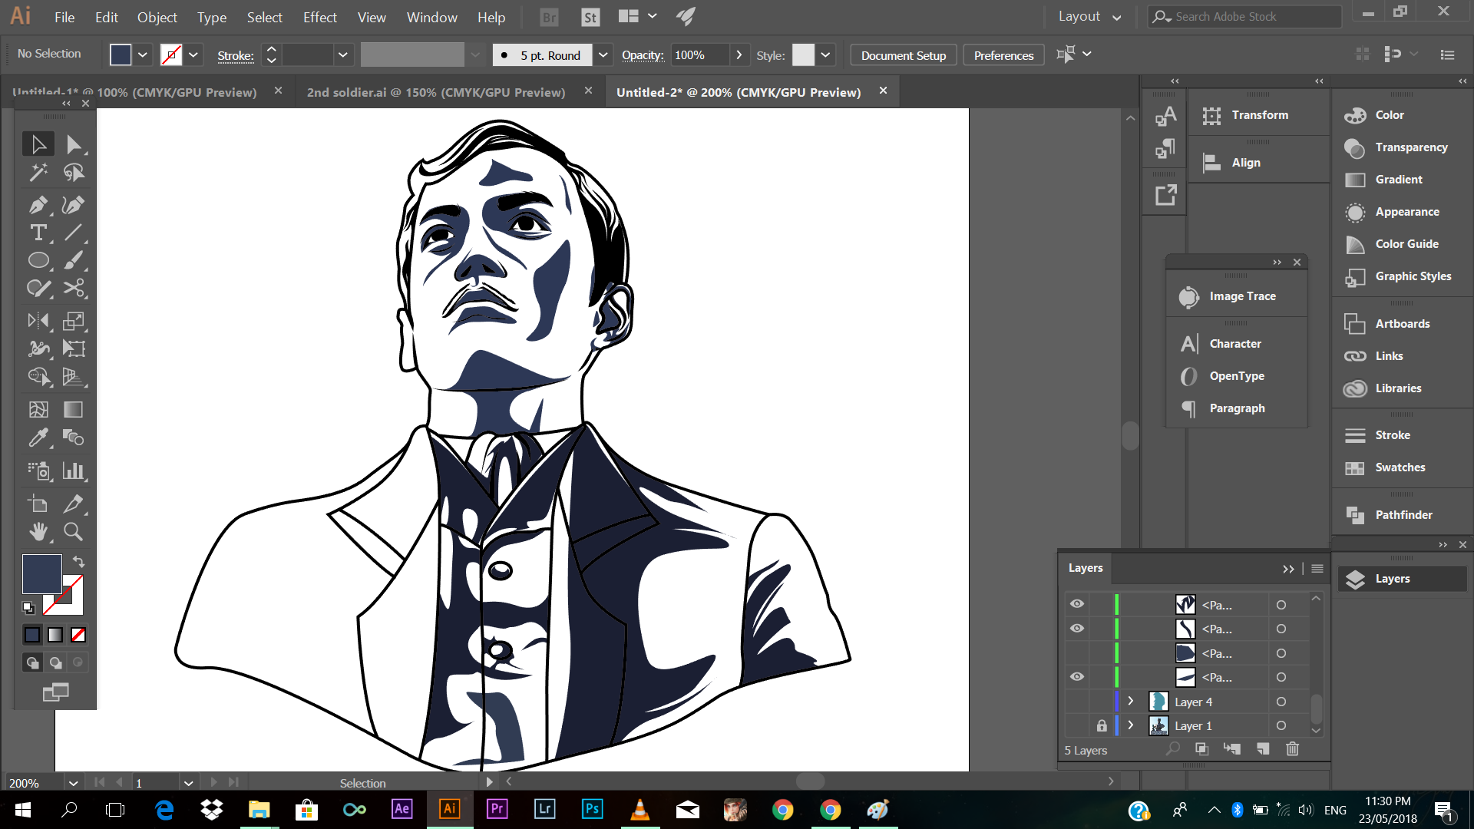Enable Draw Behind mode
1474x829 pixels.
tap(55, 662)
